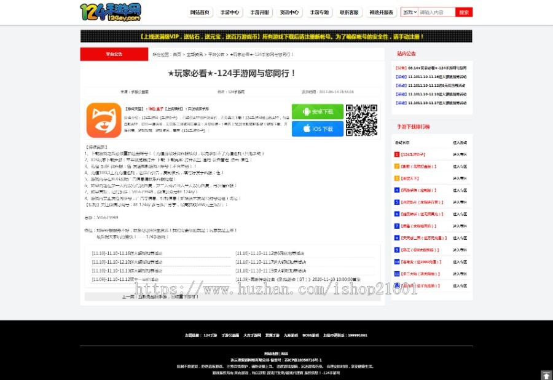Viewport: 553px width, 380px height.
Task: Click the rank 5 blue badge
Action: pyautogui.click(x=397, y=202)
